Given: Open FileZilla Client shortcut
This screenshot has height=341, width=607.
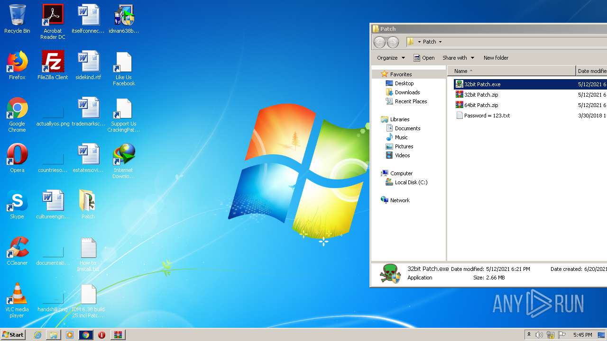Looking at the screenshot, I should click(x=53, y=65).
